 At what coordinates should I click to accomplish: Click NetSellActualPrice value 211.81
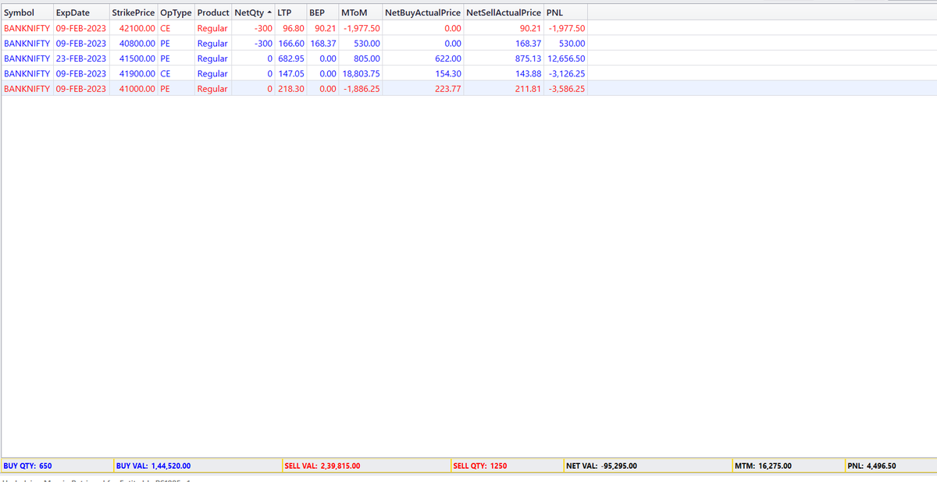pos(529,89)
